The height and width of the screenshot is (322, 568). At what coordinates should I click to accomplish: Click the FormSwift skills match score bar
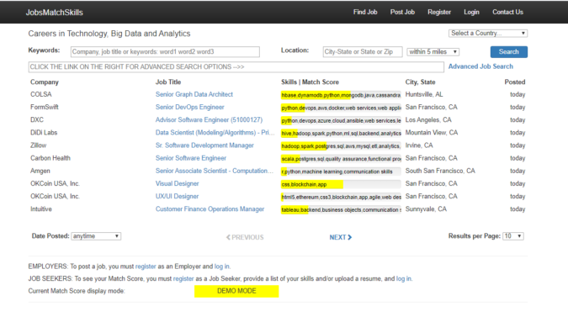pyautogui.click(x=341, y=108)
